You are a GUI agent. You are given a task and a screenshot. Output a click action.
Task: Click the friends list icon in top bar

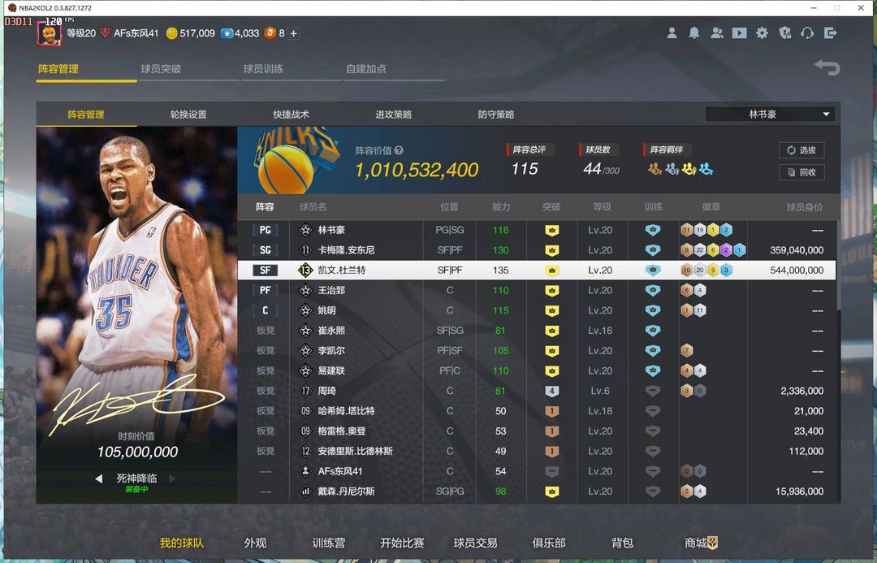[x=717, y=33]
